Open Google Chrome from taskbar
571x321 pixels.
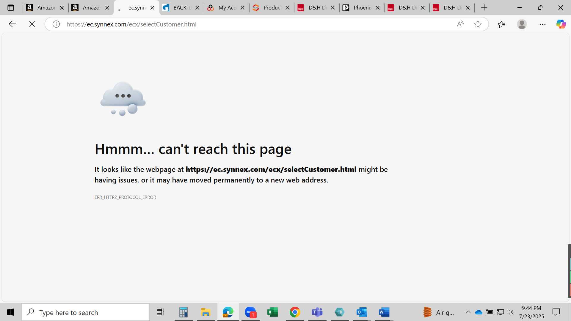click(295, 312)
